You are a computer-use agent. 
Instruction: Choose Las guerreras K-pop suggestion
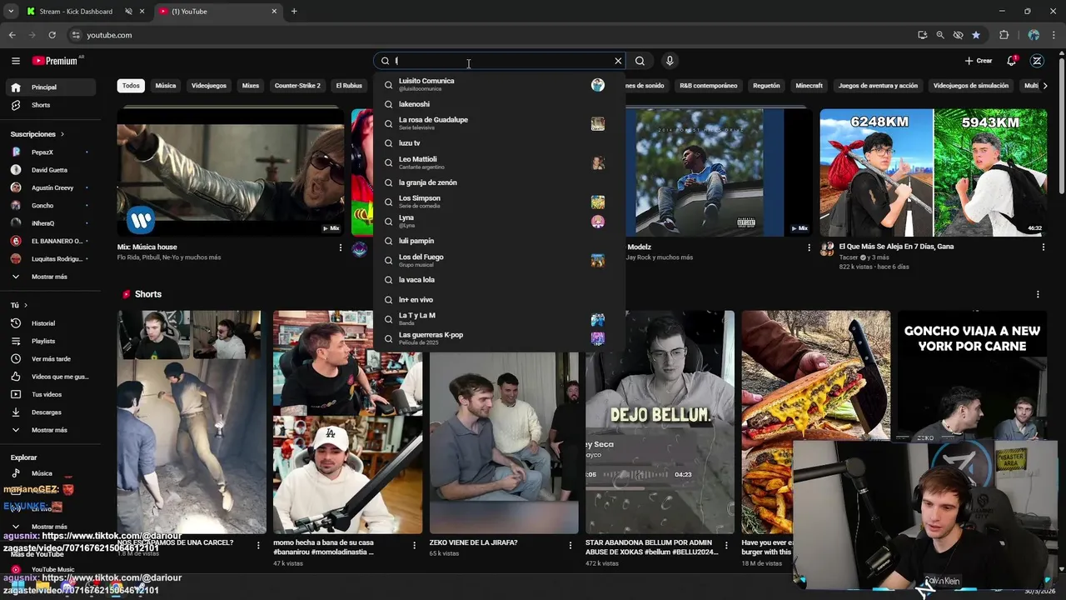(x=500, y=338)
